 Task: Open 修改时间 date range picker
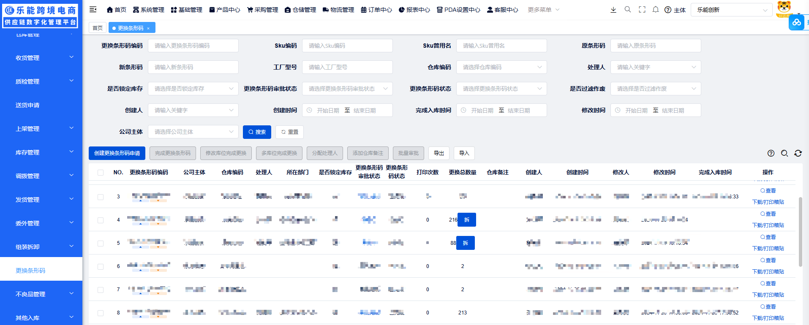[656, 110]
